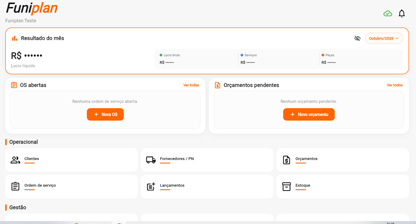Open the notifications bell
This screenshot has width=416, height=224.
click(402, 13)
